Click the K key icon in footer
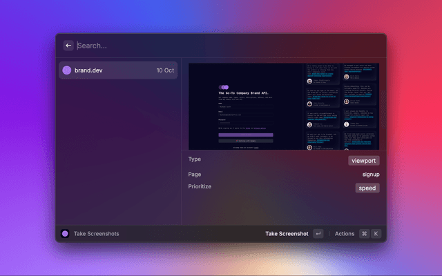 [376, 234]
